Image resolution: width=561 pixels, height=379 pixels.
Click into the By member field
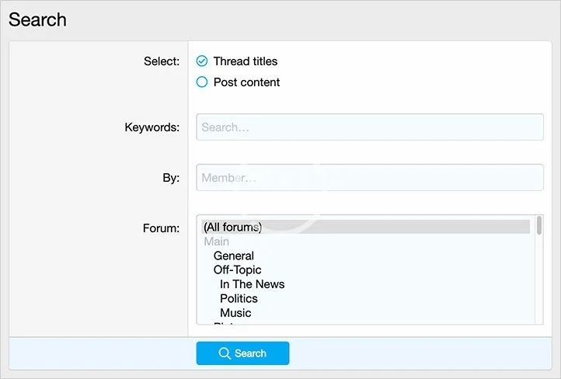[x=369, y=178]
